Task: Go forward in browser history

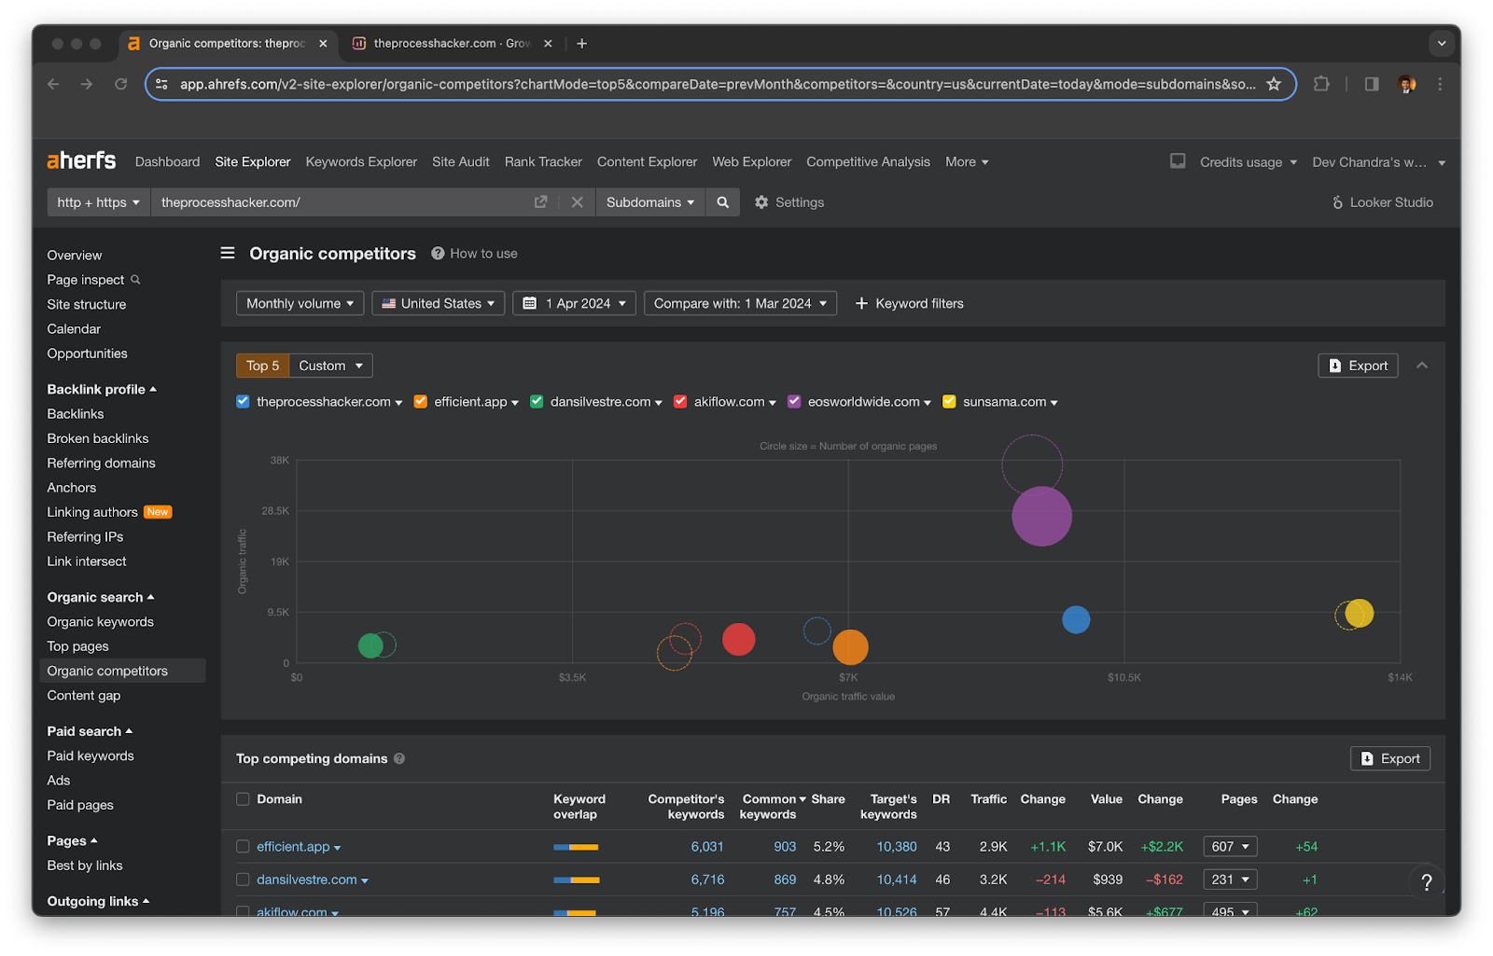Action: tap(87, 84)
